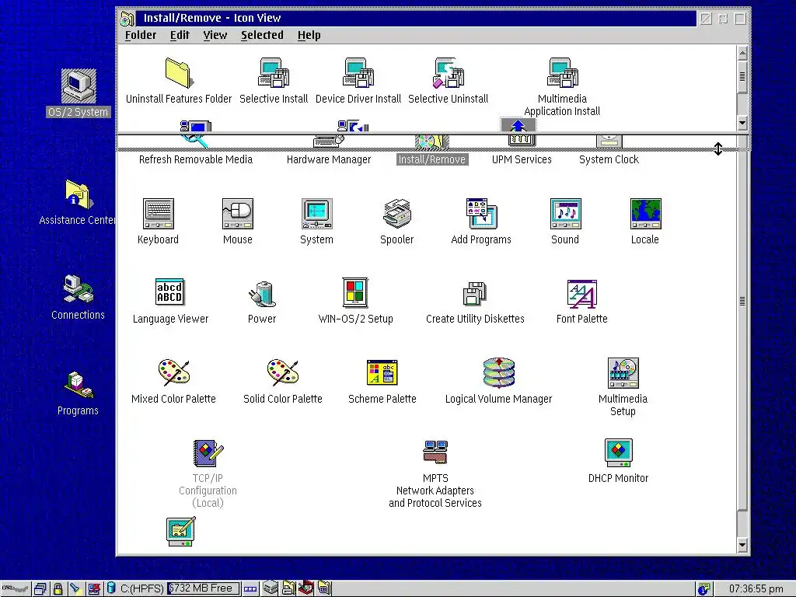Open the Selected menu
Viewport: 796px width, 597px height.
click(x=262, y=35)
